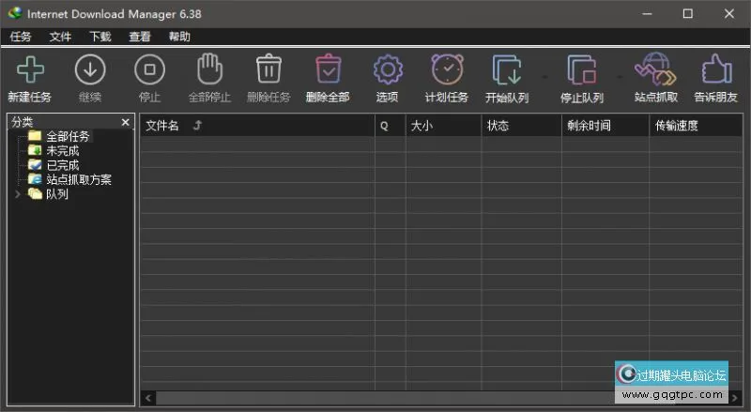Open the 帮助 (Help) menu
This screenshot has height=412, width=751.
point(179,37)
